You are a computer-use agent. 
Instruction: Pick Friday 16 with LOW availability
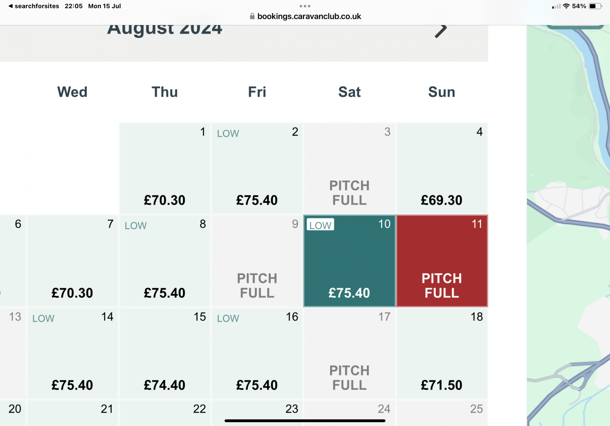257,353
